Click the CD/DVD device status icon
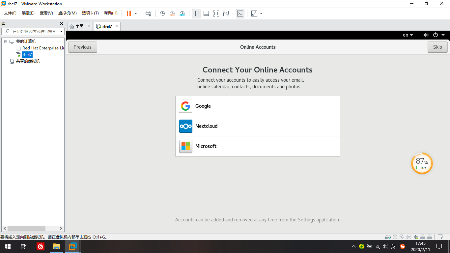Image resolution: width=450 pixels, height=253 pixels. tap(395, 237)
